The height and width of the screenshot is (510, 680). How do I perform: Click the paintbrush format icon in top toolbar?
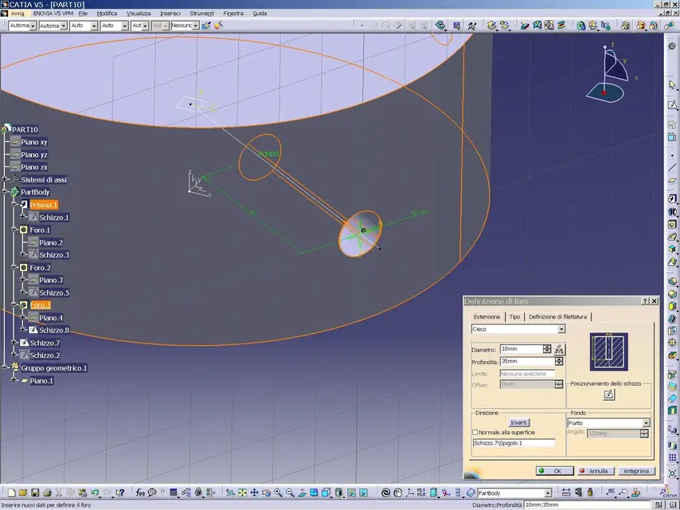[x=206, y=25]
